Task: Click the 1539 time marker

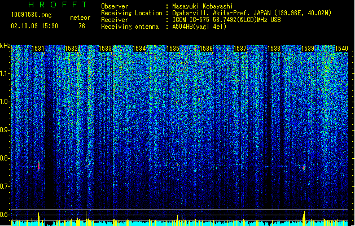Action: (x=308, y=49)
